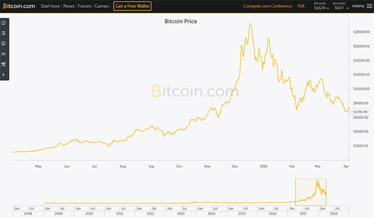Open the Forum link
The height and width of the screenshot is (218, 374).
pos(84,6)
